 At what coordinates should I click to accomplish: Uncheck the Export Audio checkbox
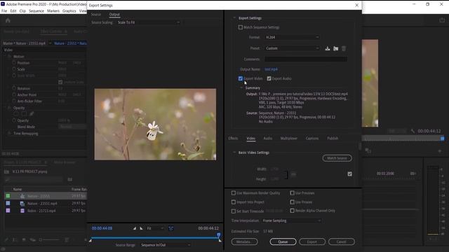[x=269, y=78]
